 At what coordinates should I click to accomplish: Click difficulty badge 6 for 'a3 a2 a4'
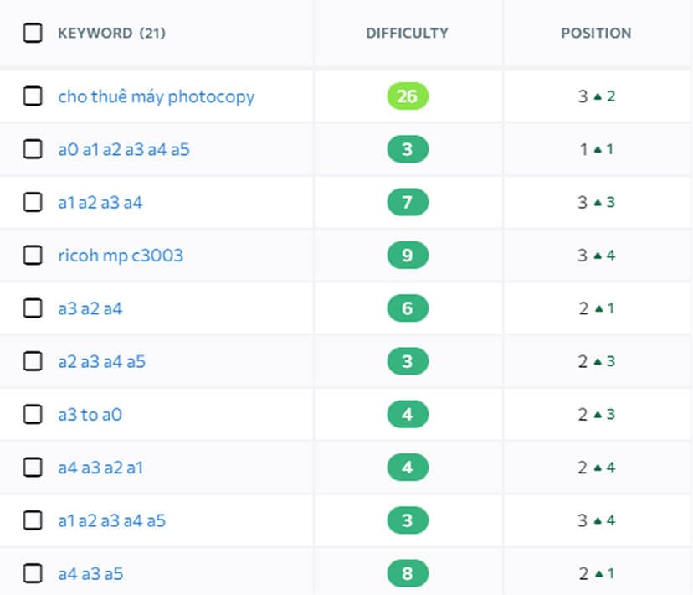(x=408, y=308)
